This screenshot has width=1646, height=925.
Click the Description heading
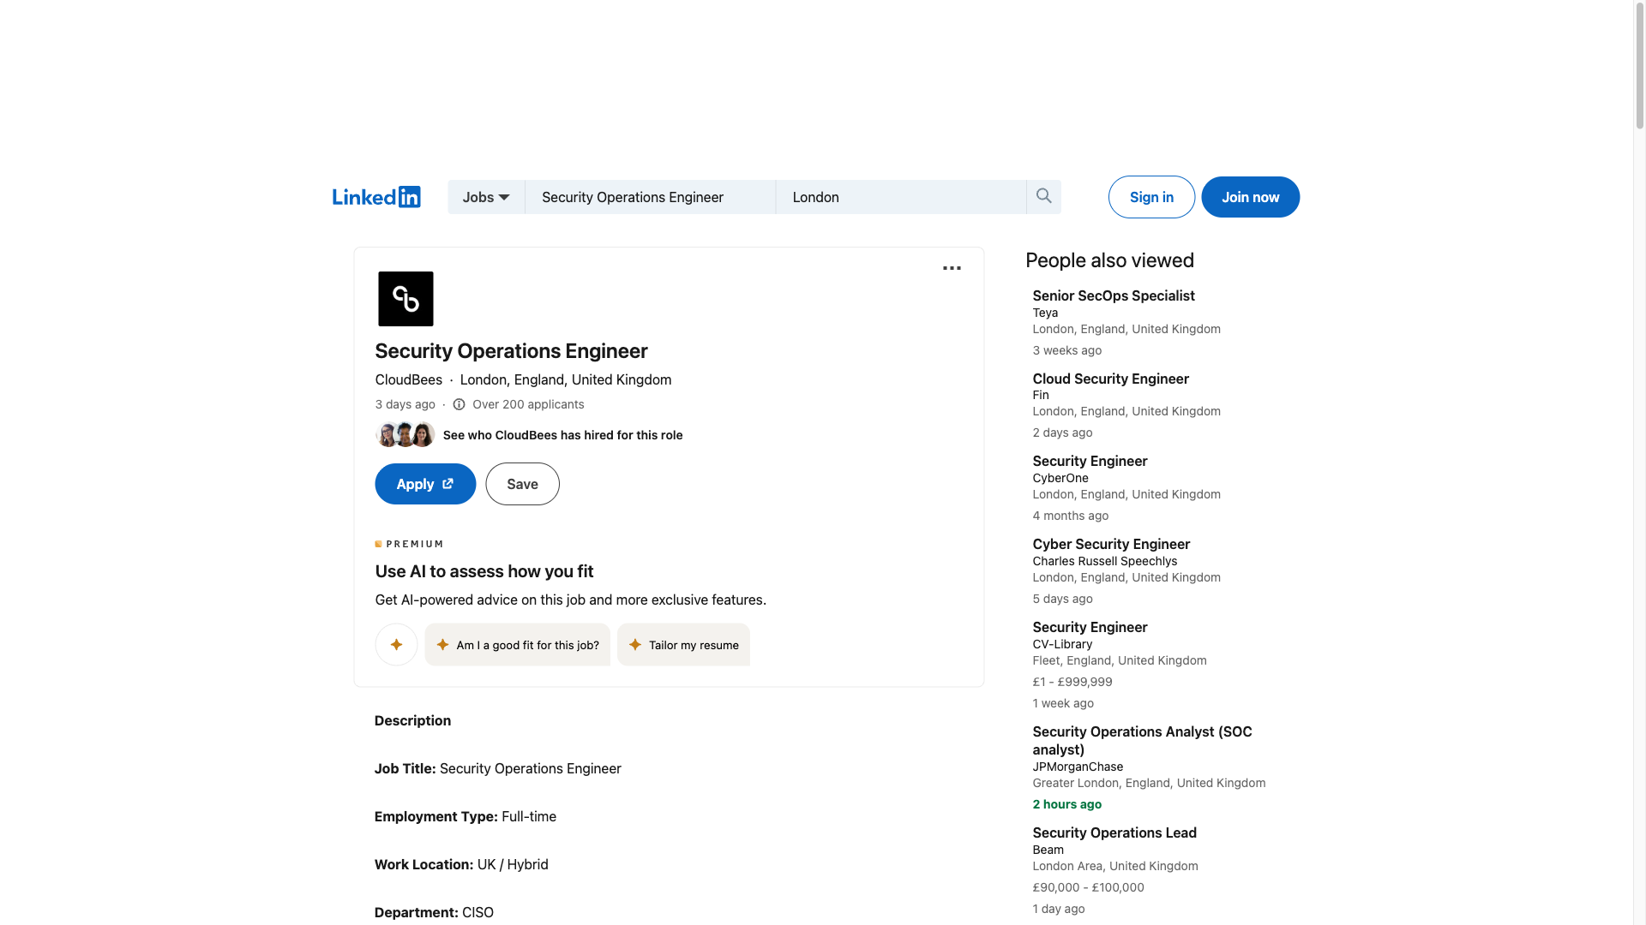(412, 720)
